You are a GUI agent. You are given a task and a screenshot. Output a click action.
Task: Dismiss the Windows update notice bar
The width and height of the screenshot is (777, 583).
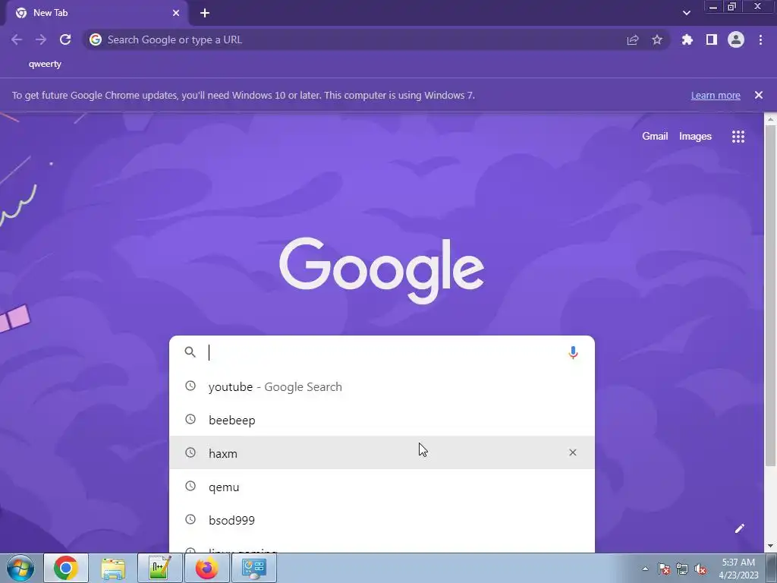(x=759, y=95)
